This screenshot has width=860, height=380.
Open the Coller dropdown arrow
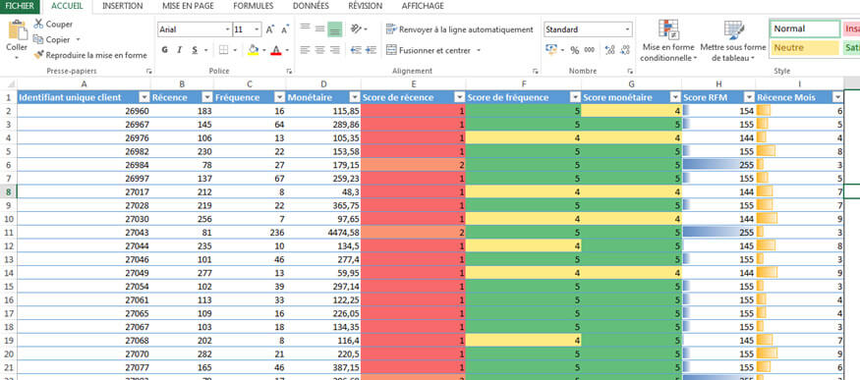(x=17, y=57)
